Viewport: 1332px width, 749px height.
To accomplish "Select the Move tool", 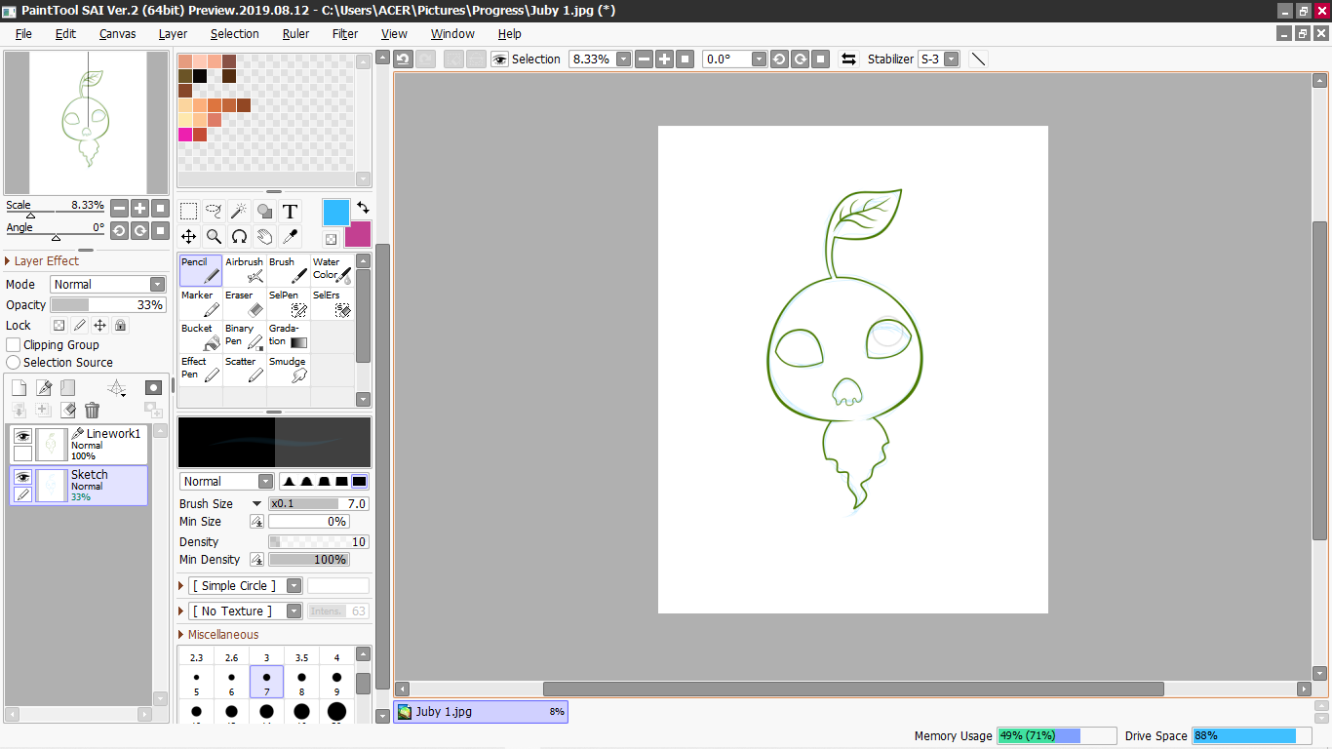I will pyautogui.click(x=189, y=237).
